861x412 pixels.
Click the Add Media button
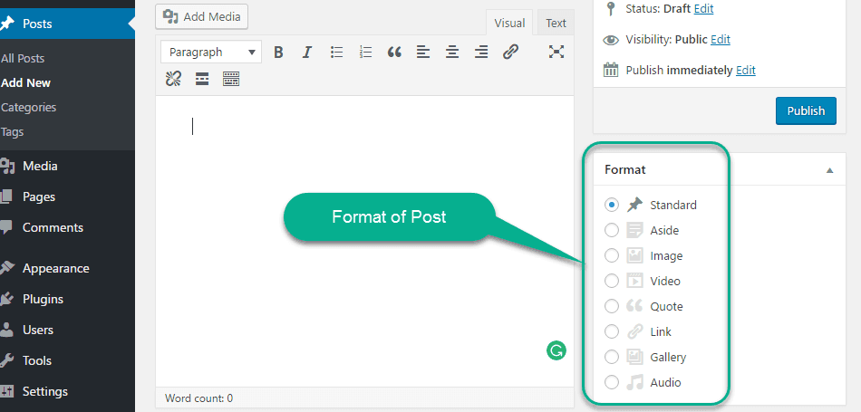[x=201, y=16]
